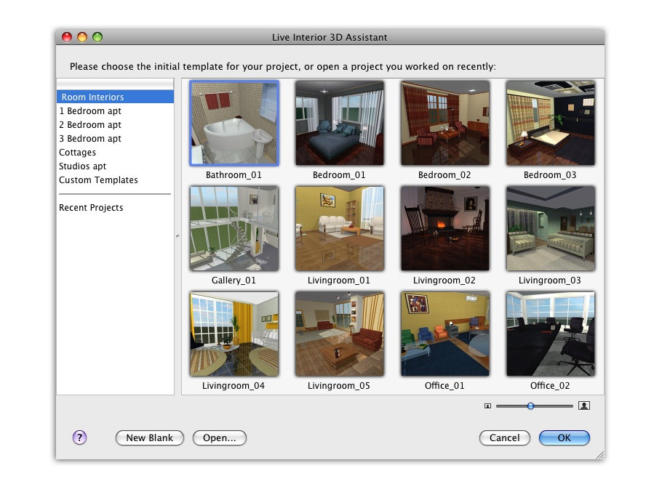The width and height of the screenshot is (662, 492).
Task: View Recent Projects list
Action: tap(91, 208)
